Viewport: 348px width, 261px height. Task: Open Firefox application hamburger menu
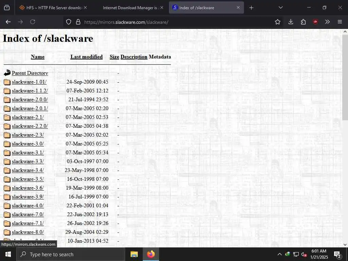pos(340,22)
